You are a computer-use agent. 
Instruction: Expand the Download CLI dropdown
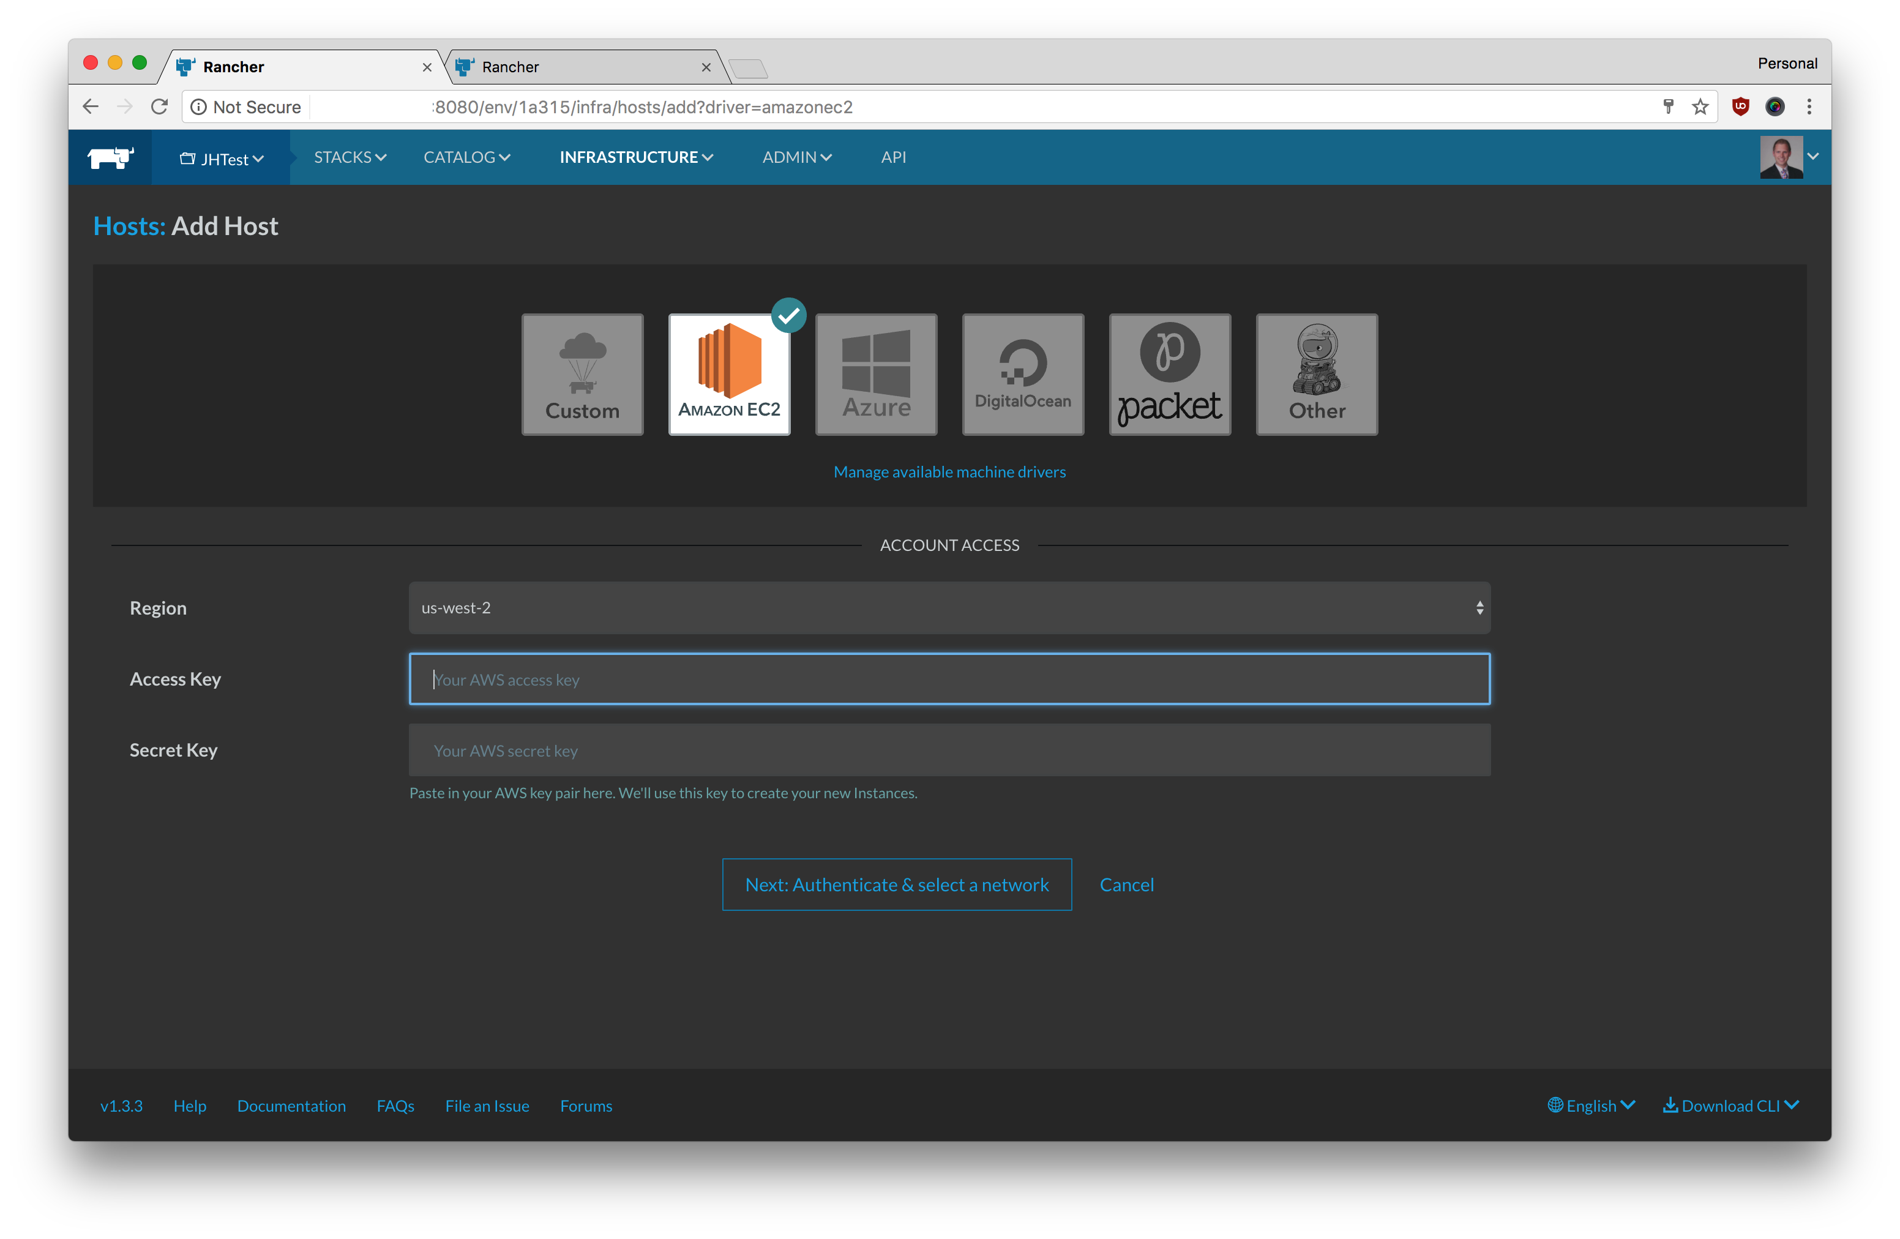1731,1106
